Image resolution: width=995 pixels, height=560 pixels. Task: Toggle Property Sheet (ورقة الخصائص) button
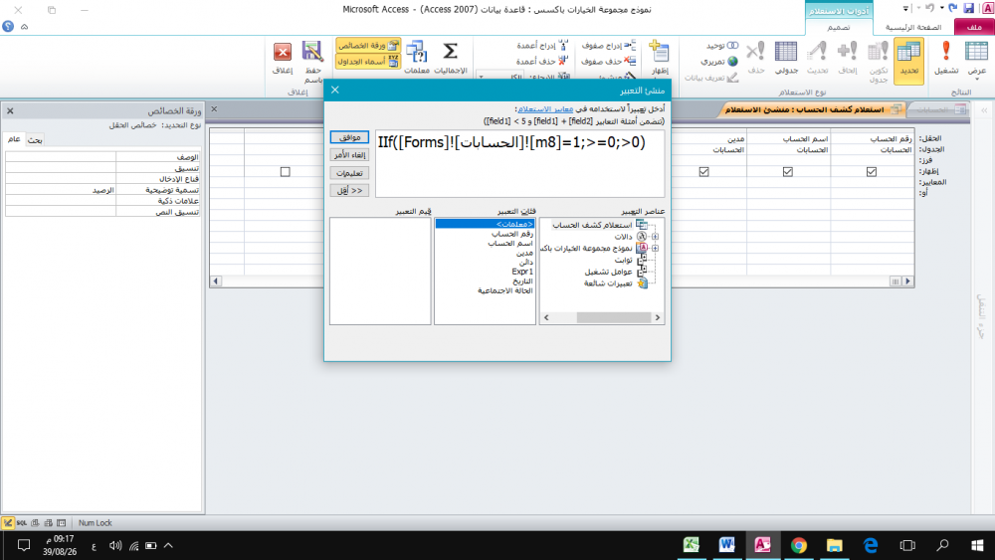pyautogui.click(x=368, y=46)
